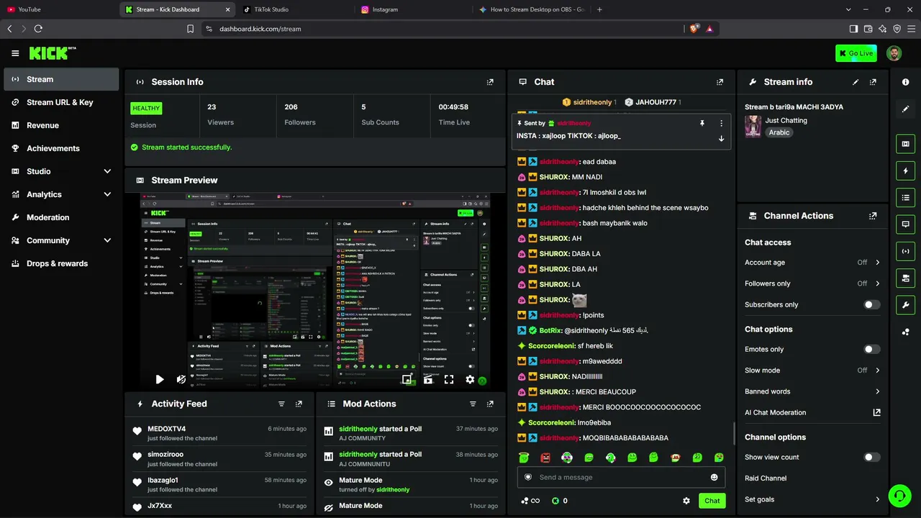
Task: Pop out the Activity Feed panel
Action: (x=299, y=404)
